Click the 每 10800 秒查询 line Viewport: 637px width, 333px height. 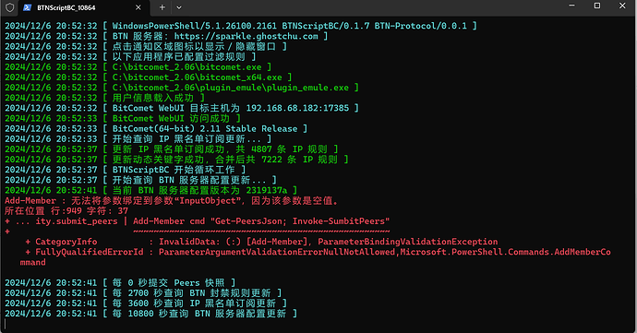(150, 314)
